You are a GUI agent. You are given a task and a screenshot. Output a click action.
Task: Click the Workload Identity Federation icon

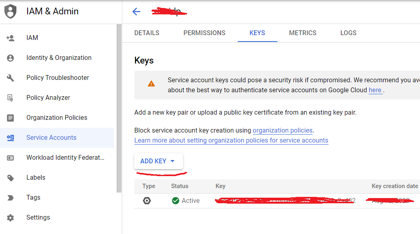coord(10,158)
